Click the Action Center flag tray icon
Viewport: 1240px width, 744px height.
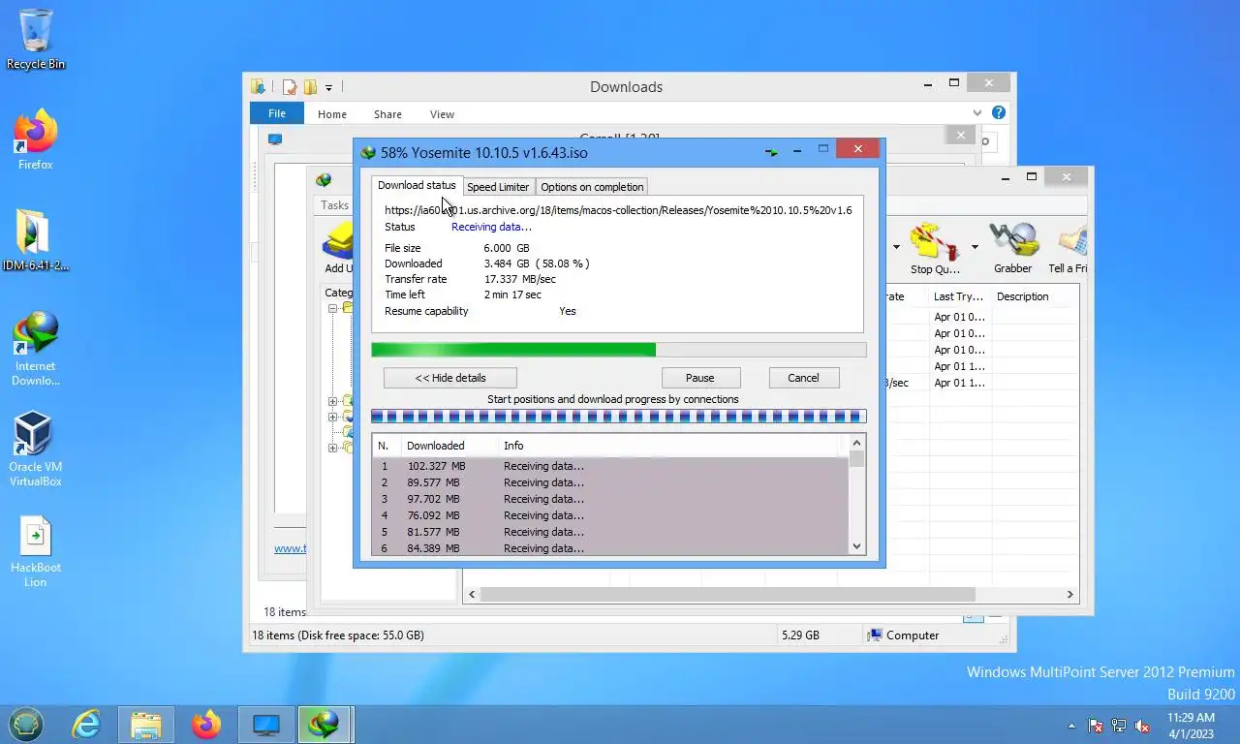coord(1096,726)
